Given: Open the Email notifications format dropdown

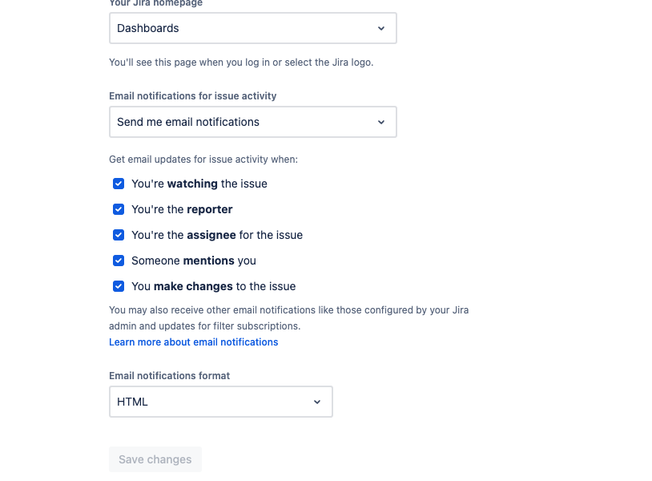Looking at the screenshot, I should coord(220,401).
